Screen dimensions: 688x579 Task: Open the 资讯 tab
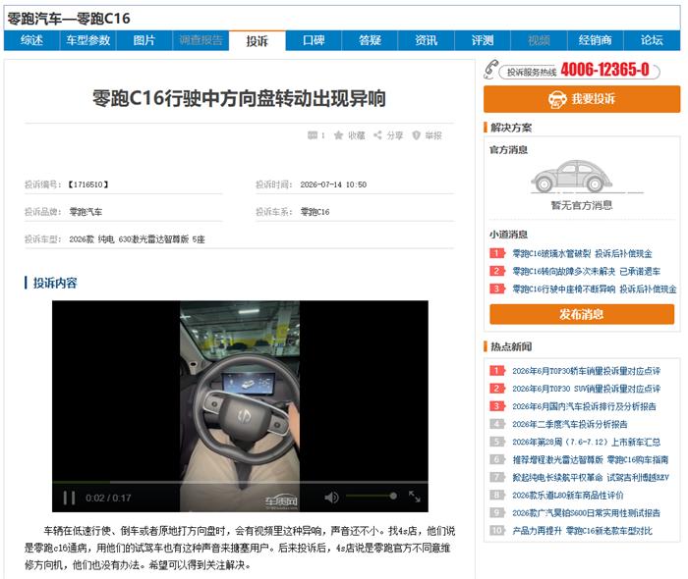(426, 41)
